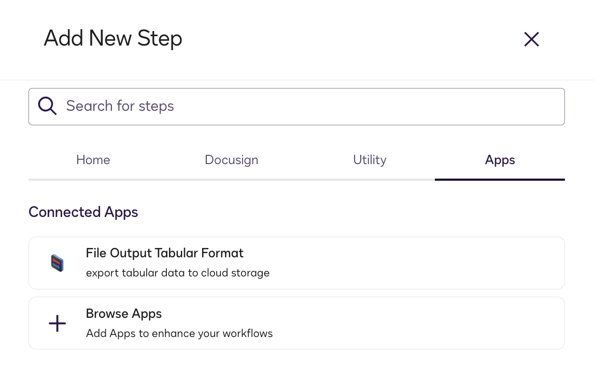Click 'export tabular data to cloud storage' text
Image resolution: width=595 pixels, height=380 pixels.
point(178,273)
